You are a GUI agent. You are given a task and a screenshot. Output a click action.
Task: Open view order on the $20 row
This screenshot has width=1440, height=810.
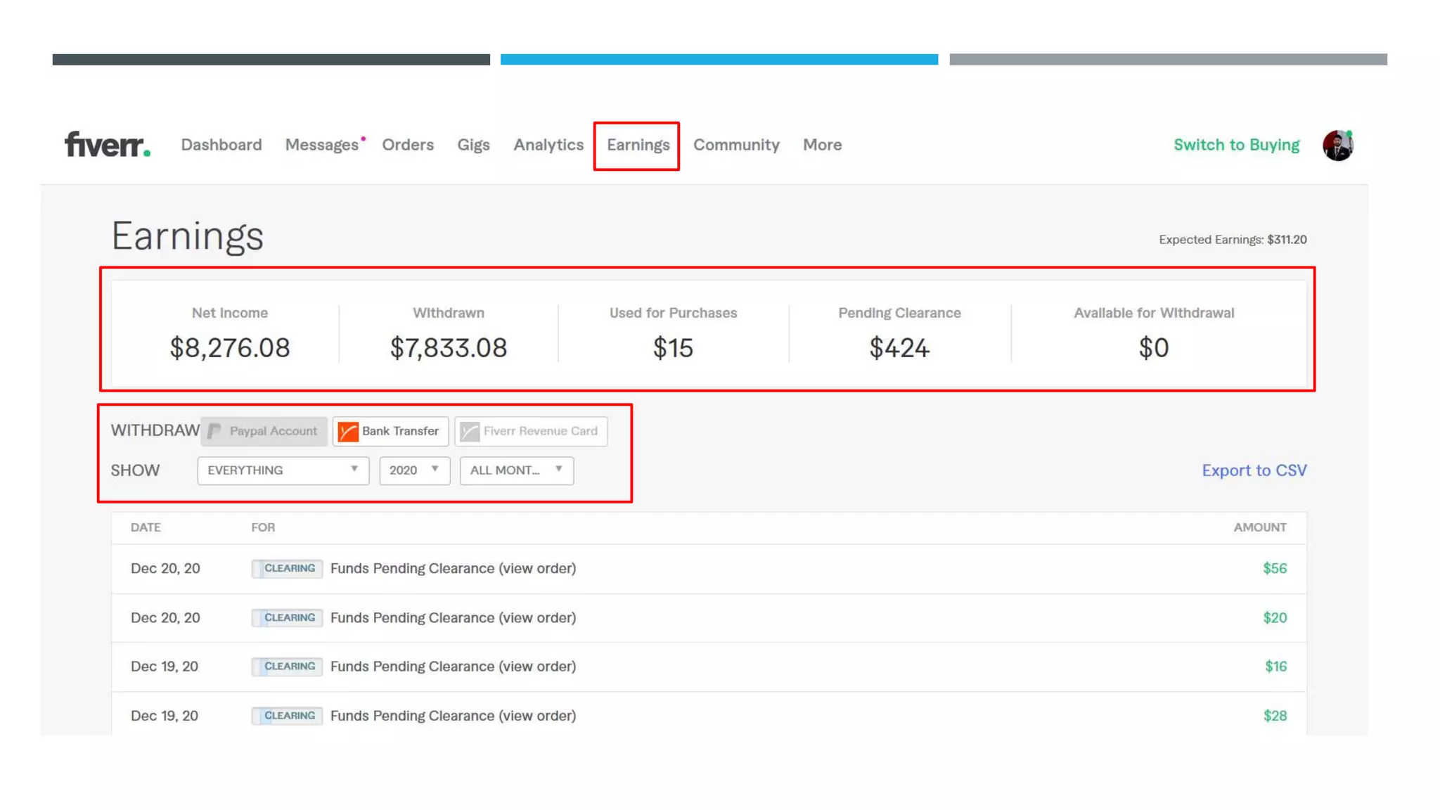click(x=537, y=617)
